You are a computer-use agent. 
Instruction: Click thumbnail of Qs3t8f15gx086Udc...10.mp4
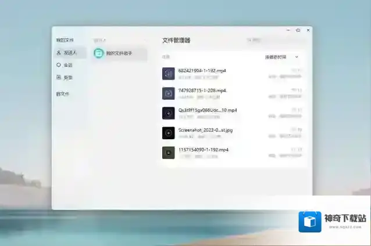tap(169, 113)
